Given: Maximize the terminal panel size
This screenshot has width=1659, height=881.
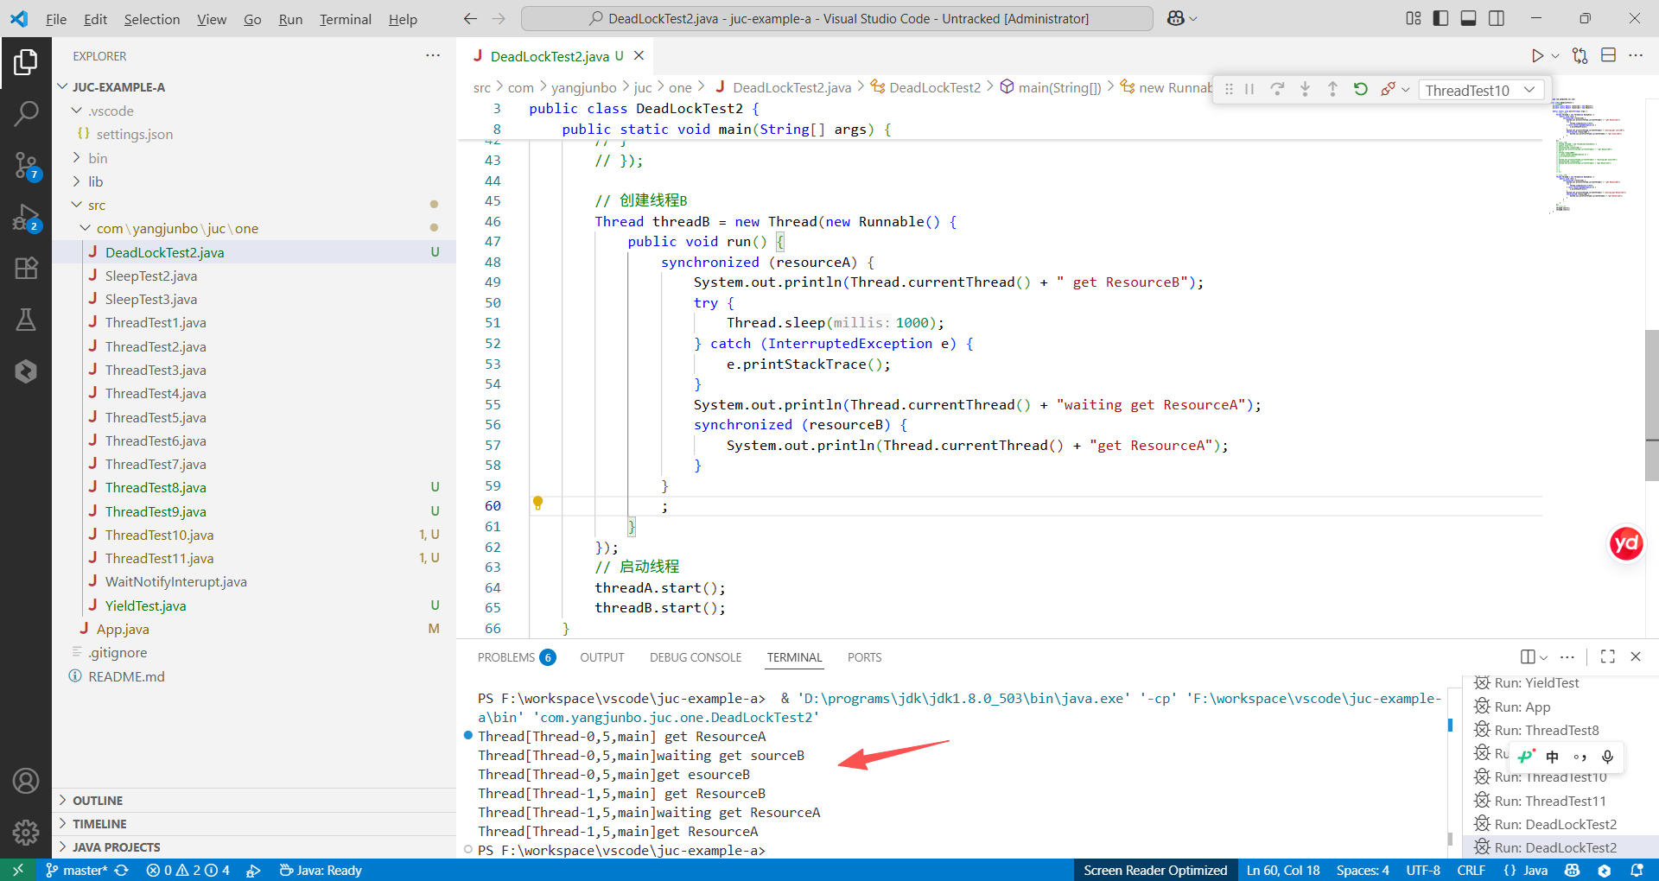Looking at the screenshot, I should click(x=1607, y=656).
